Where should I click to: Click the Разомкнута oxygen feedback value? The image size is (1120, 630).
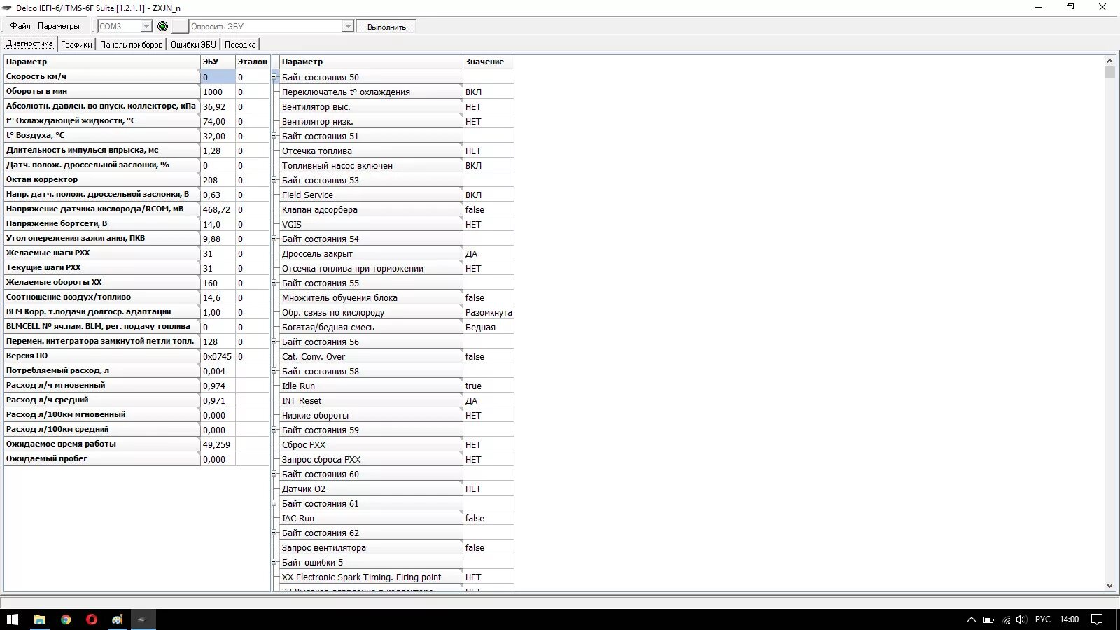click(489, 312)
